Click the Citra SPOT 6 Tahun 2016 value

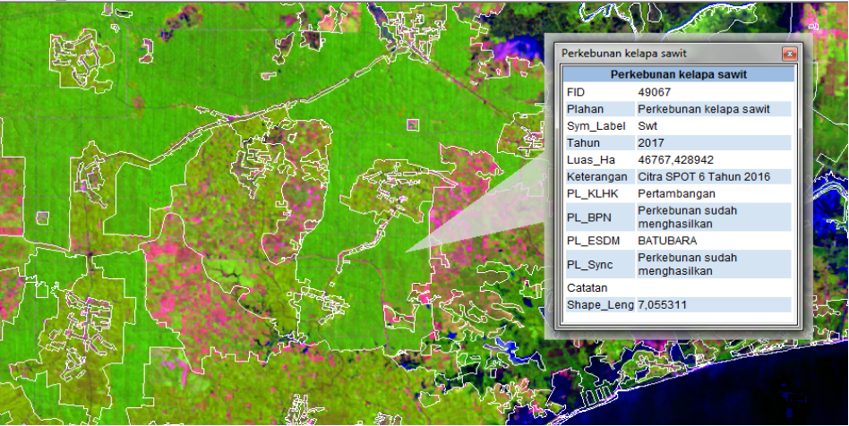coord(704,177)
